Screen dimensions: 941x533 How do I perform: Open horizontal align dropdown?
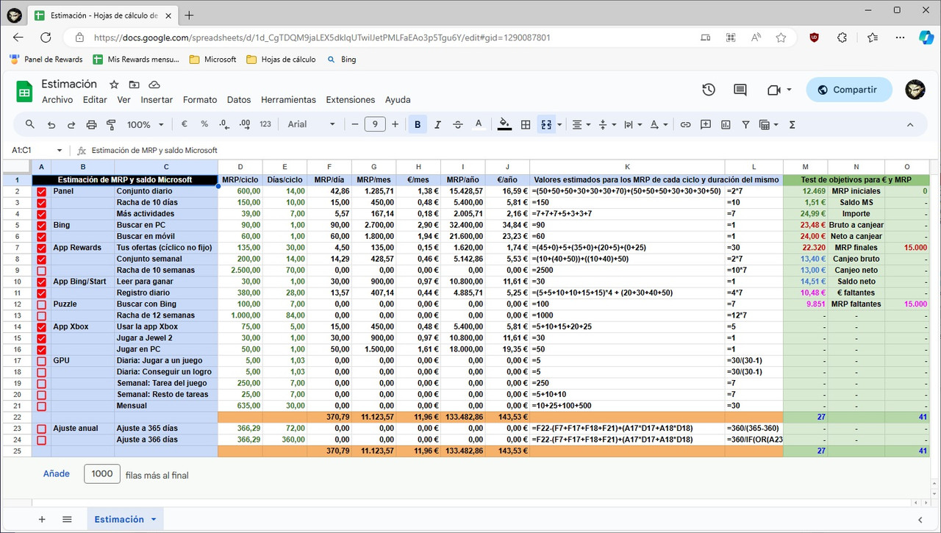tap(582, 124)
